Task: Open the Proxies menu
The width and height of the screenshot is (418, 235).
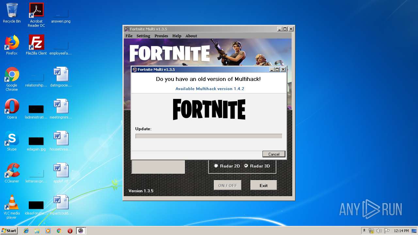Action: click(x=161, y=36)
